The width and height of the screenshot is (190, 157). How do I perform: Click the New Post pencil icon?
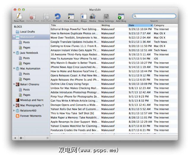19,16
